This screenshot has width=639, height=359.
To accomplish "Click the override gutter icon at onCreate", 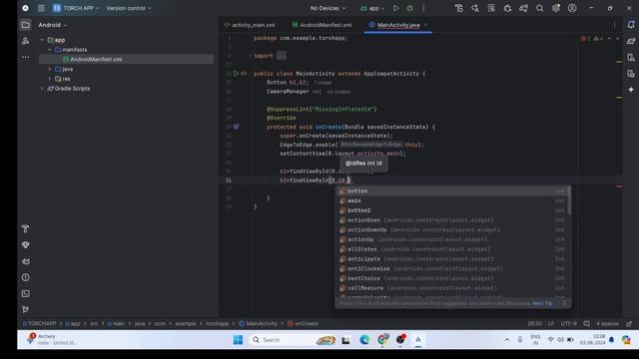I will pos(237,127).
